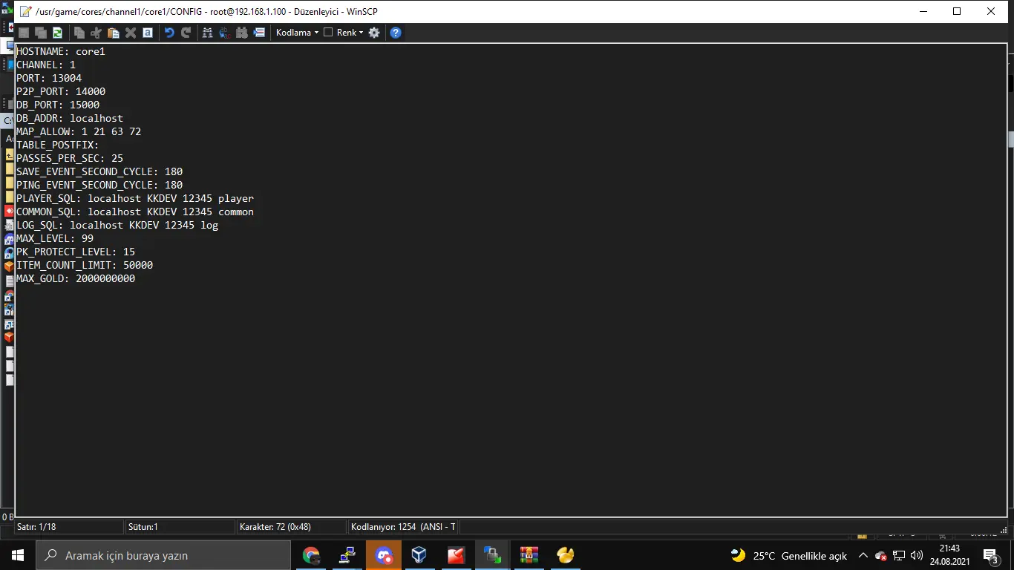Viewport: 1014px width, 570px height.
Task: Expand the Kodlama encoding dropdown
Action: coord(297,33)
